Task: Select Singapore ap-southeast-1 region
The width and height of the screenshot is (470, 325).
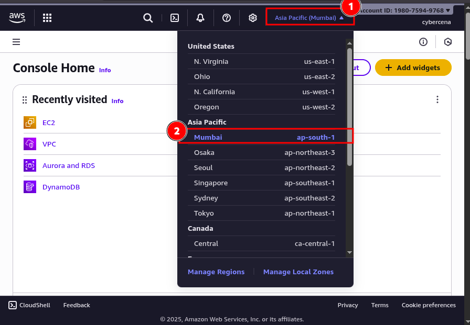Action: (x=261, y=183)
